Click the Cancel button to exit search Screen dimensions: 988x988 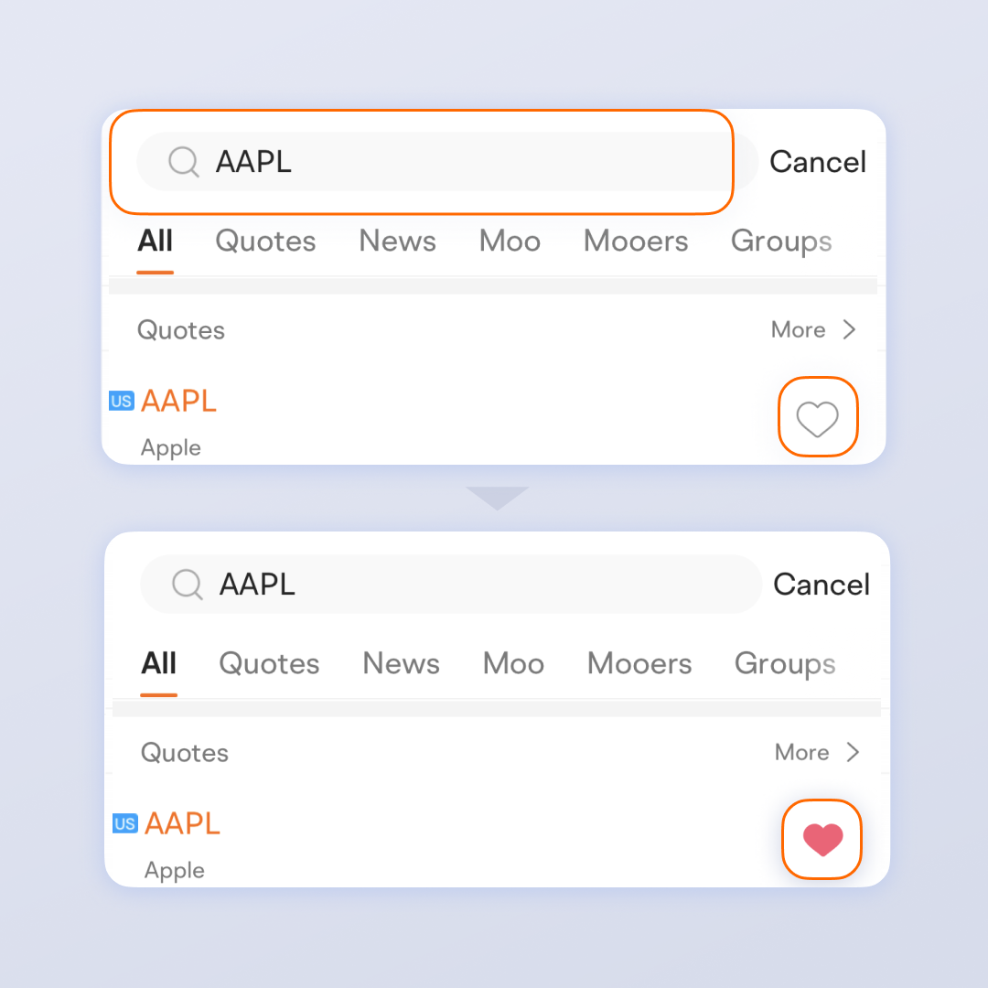(x=818, y=161)
